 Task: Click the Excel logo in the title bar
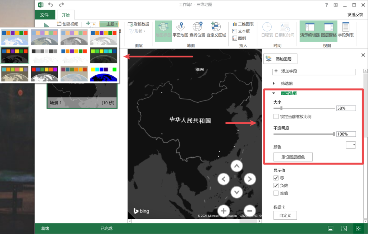(41, 5)
